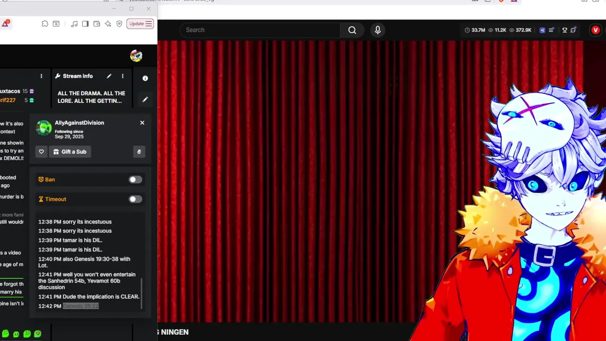Close the AllyAgainstDivision user card
606x341 pixels.
pyautogui.click(x=142, y=123)
